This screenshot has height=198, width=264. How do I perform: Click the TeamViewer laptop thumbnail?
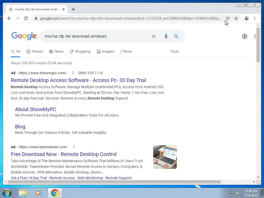click(x=165, y=157)
